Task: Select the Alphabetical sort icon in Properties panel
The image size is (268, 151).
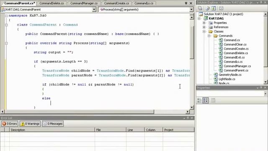Action: 206,100
